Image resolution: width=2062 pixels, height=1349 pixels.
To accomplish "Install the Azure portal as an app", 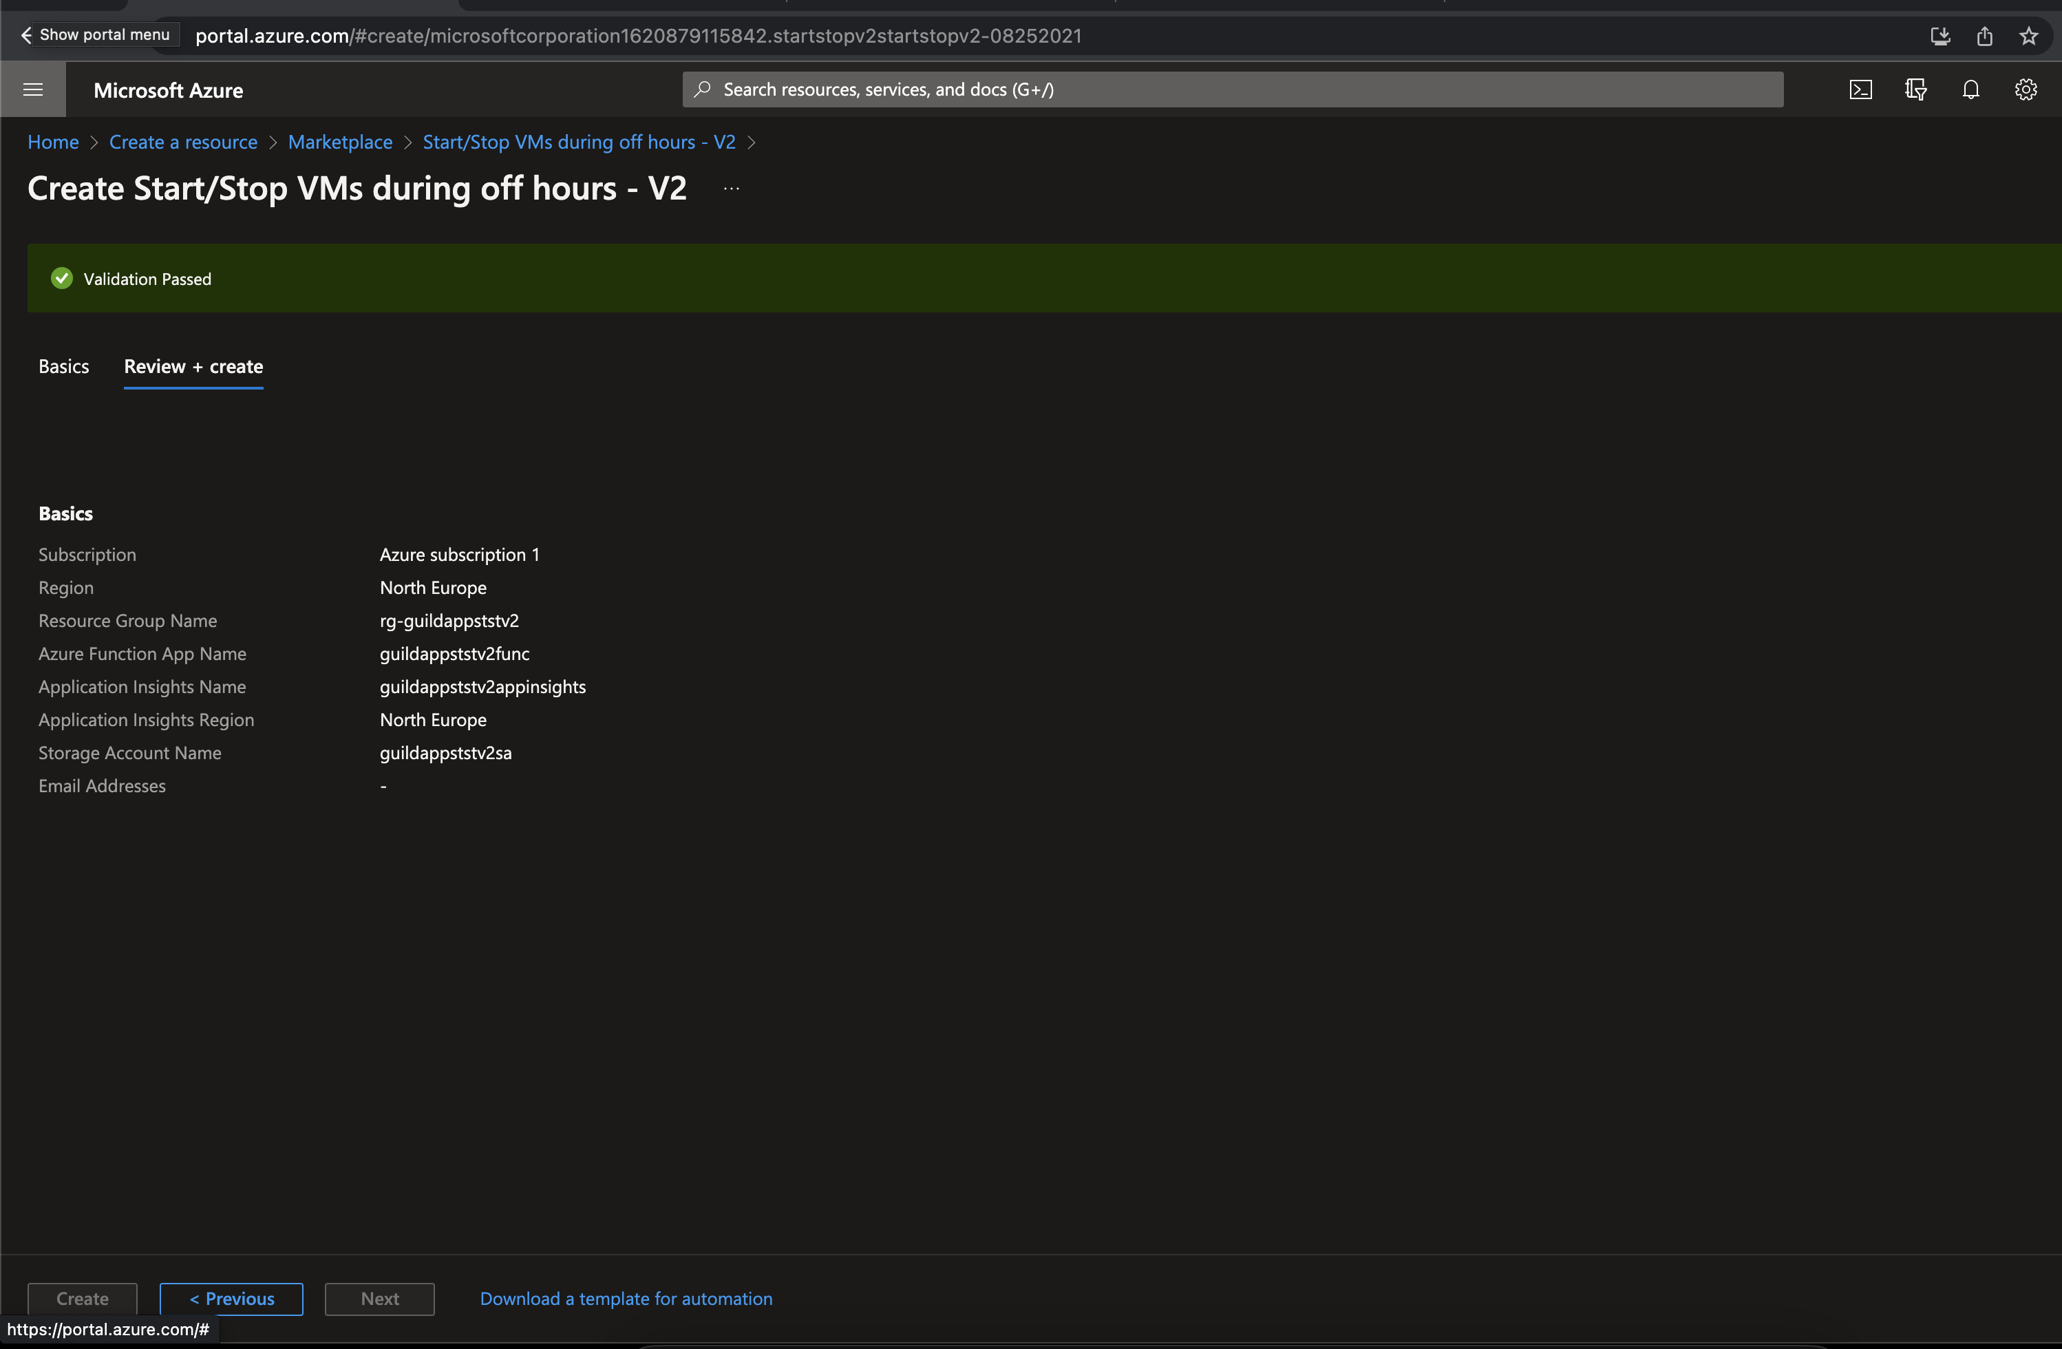I will pos(1941,36).
